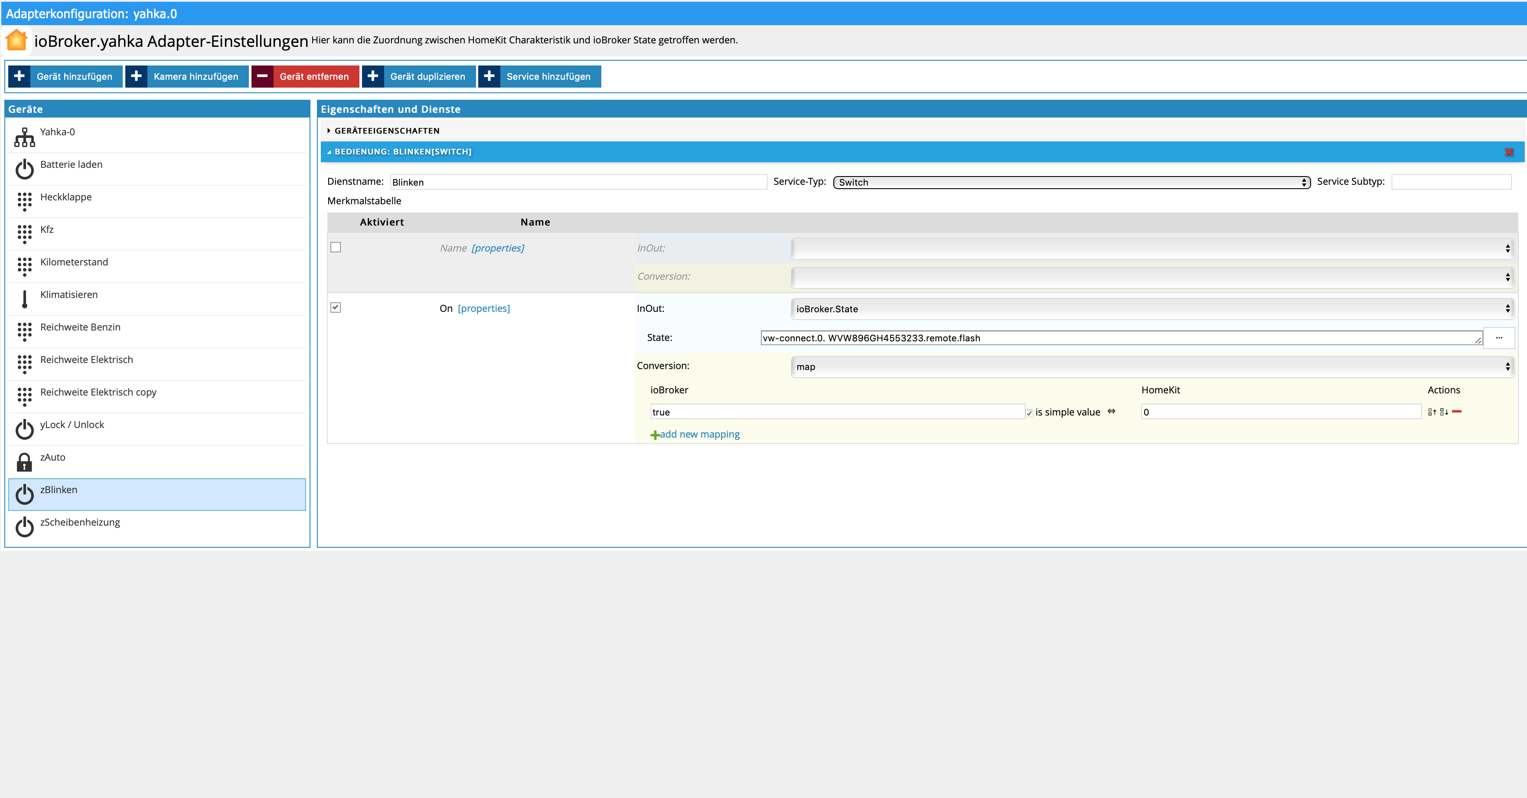Click move mapping up icon
Screen dimensions: 1527x798
tap(1432, 412)
